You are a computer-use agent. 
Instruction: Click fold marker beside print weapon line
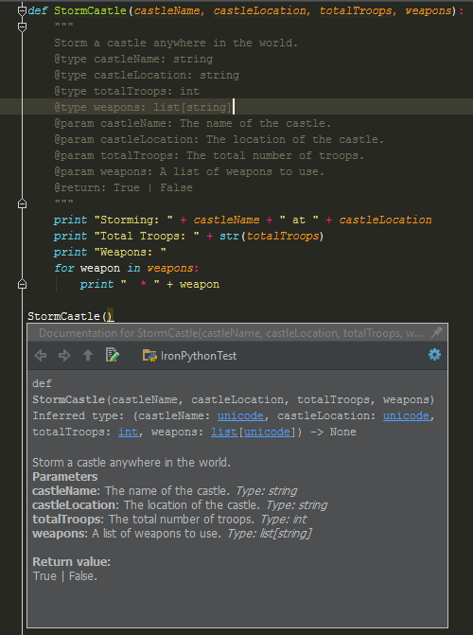click(x=23, y=284)
